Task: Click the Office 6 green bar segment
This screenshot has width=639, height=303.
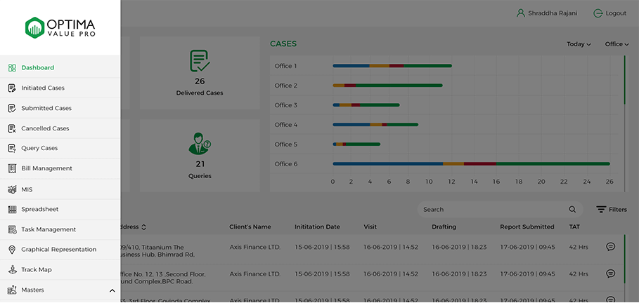Action: click(x=553, y=164)
